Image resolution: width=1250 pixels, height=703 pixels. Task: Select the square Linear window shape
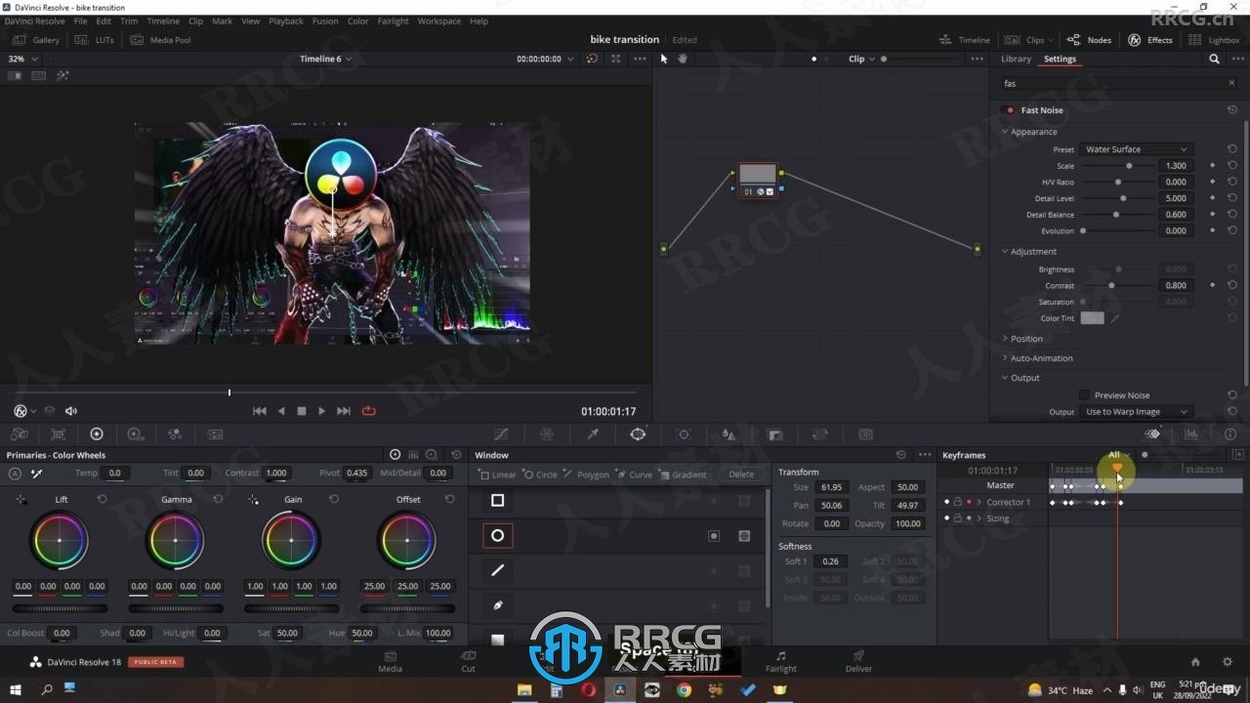point(497,501)
